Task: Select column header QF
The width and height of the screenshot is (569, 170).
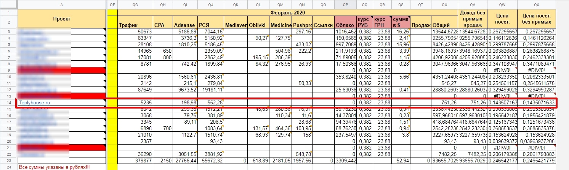Action: pos(112,5)
